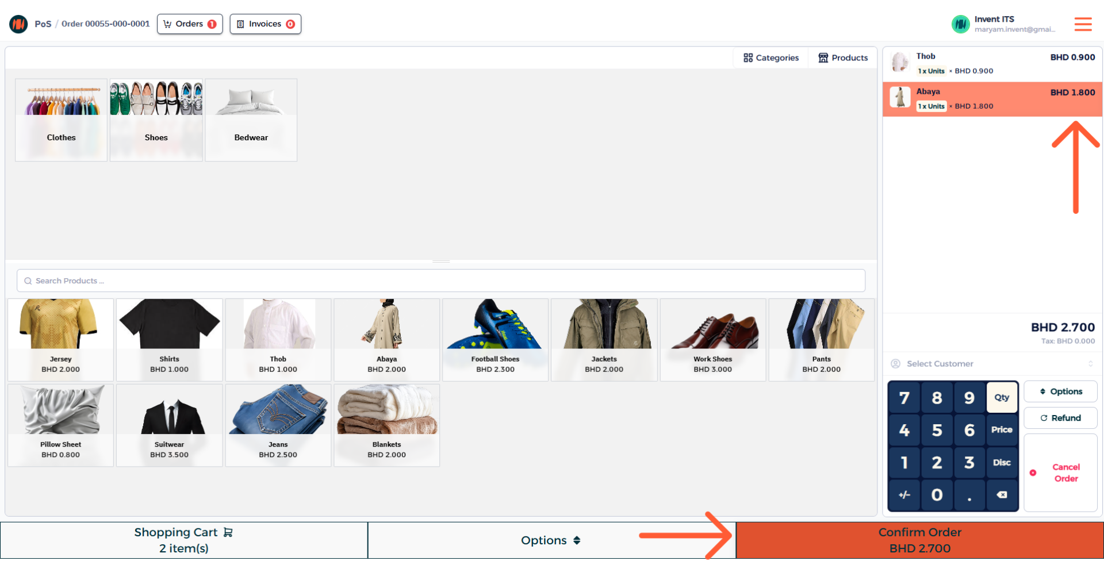Image resolution: width=1104 pixels, height=580 pixels.
Task: Click the Invent ITS user avatar
Action: (x=960, y=24)
